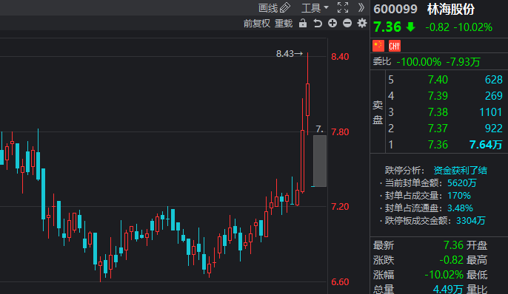
Task: Click the 委比 value -100.00%
Action: 418,62
